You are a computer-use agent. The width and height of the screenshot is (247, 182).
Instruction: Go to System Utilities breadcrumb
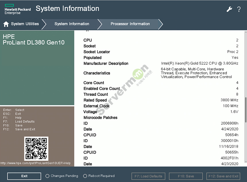(25, 24)
